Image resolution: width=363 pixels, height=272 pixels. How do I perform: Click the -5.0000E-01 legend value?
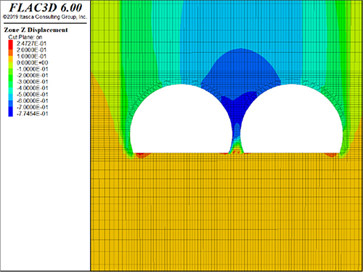pyautogui.click(x=32, y=94)
